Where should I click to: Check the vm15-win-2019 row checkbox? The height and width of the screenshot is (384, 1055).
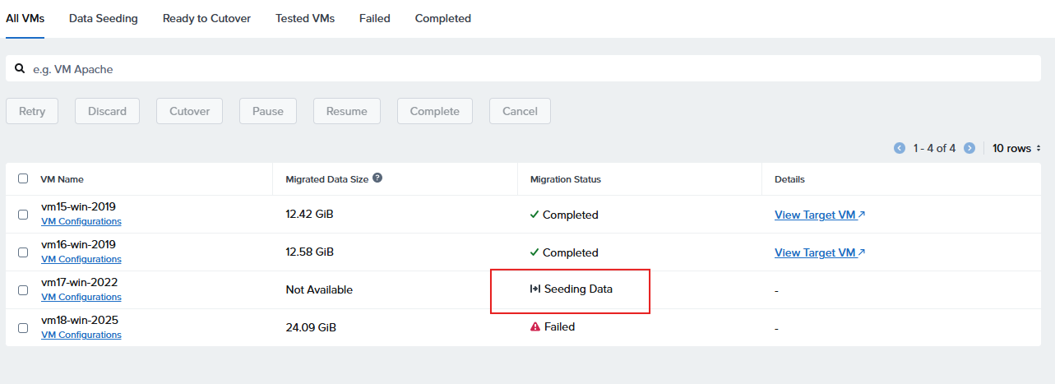click(23, 215)
